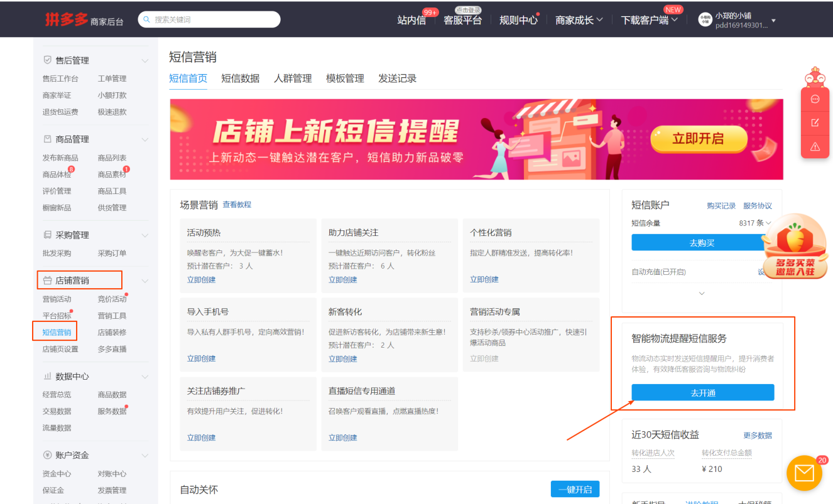Image resolution: width=833 pixels, height=504 pixels.
Task: Click the 商品管理 section icon
Action: pyautogui.click(x=47, y=139)
